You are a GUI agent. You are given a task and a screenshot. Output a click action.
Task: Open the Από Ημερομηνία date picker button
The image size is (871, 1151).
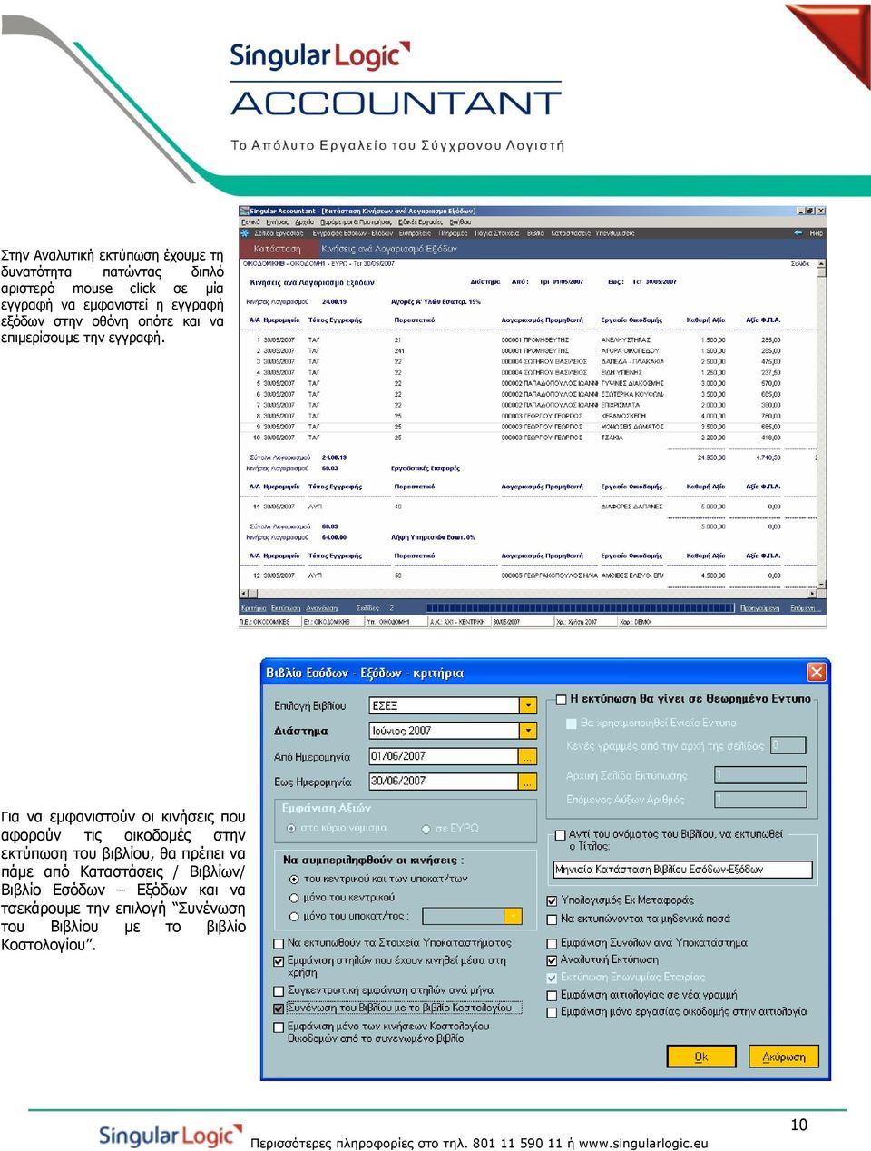click(528, 756)
